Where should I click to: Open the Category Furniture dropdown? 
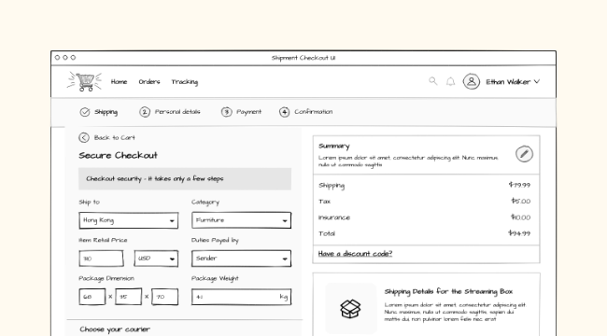pyautogui.click(x=241, y=220)
